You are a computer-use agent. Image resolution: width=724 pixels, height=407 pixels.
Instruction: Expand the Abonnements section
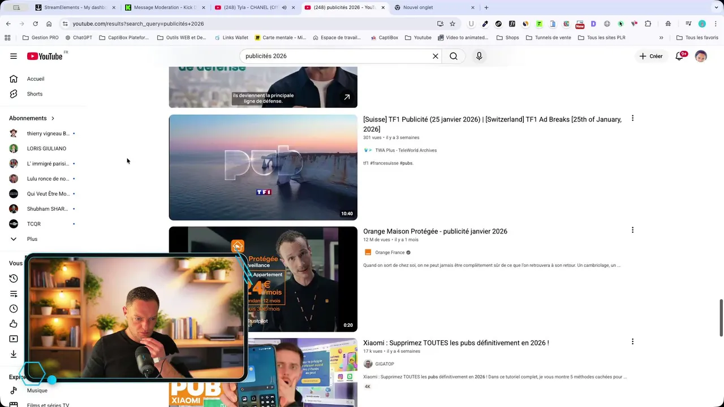click(32, 118)
